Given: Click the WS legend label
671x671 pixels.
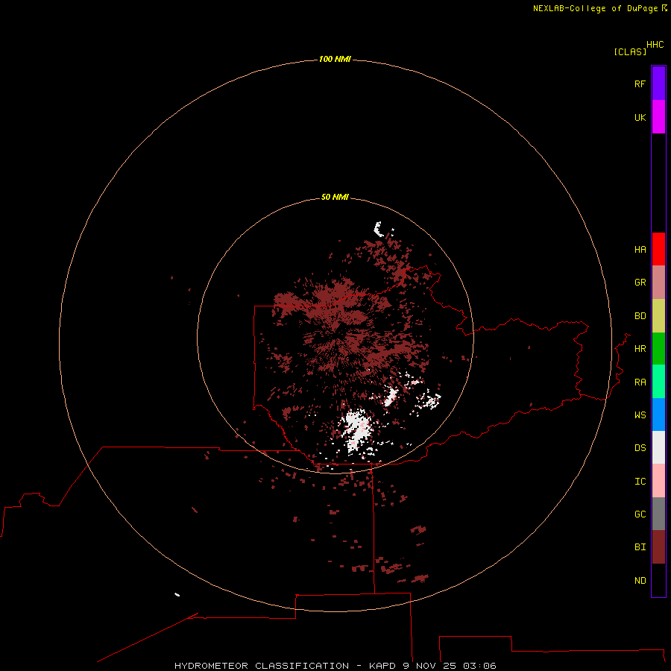Looking at the screenshot, I should (640, 415).
